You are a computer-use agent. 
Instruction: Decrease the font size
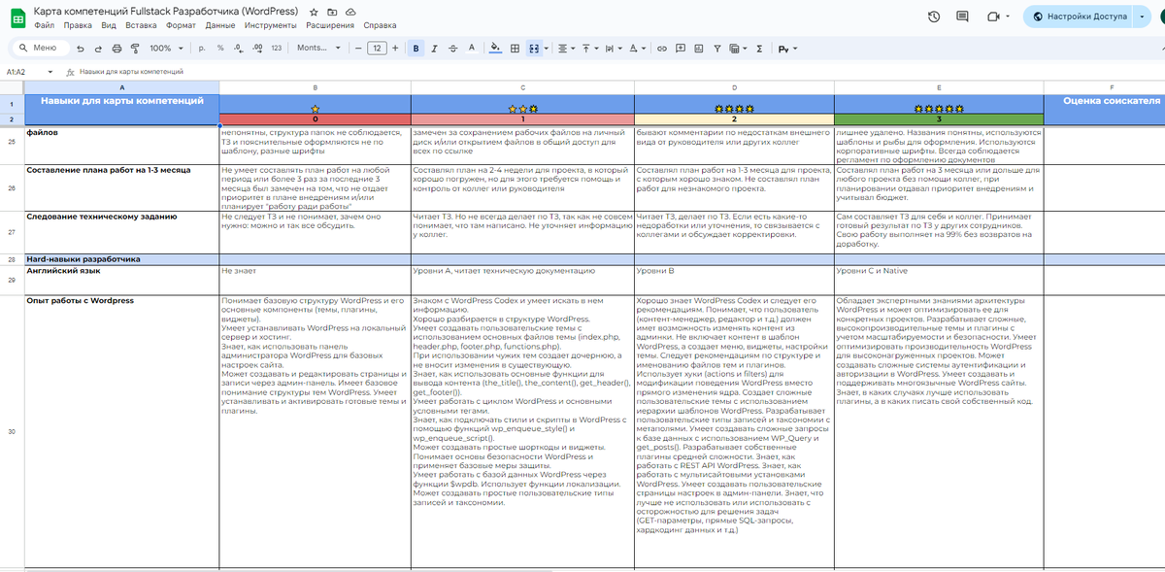[x=358, y=48]
